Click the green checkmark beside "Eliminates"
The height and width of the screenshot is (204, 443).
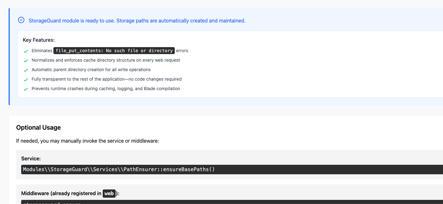pyautogui.click(x=26, y=51)
